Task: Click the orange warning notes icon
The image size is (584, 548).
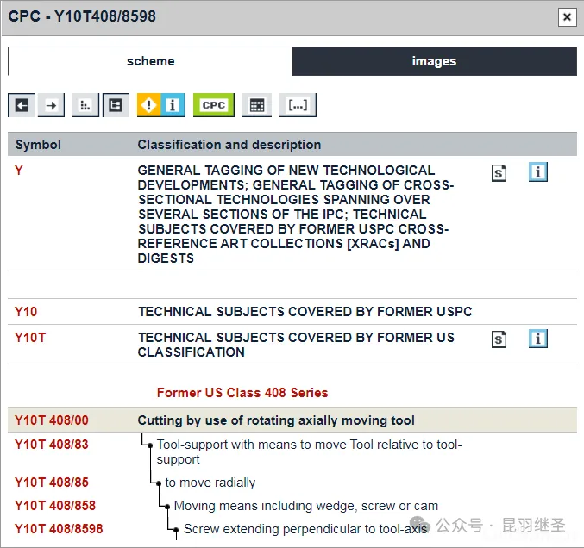Action: (x=149, y=105)
